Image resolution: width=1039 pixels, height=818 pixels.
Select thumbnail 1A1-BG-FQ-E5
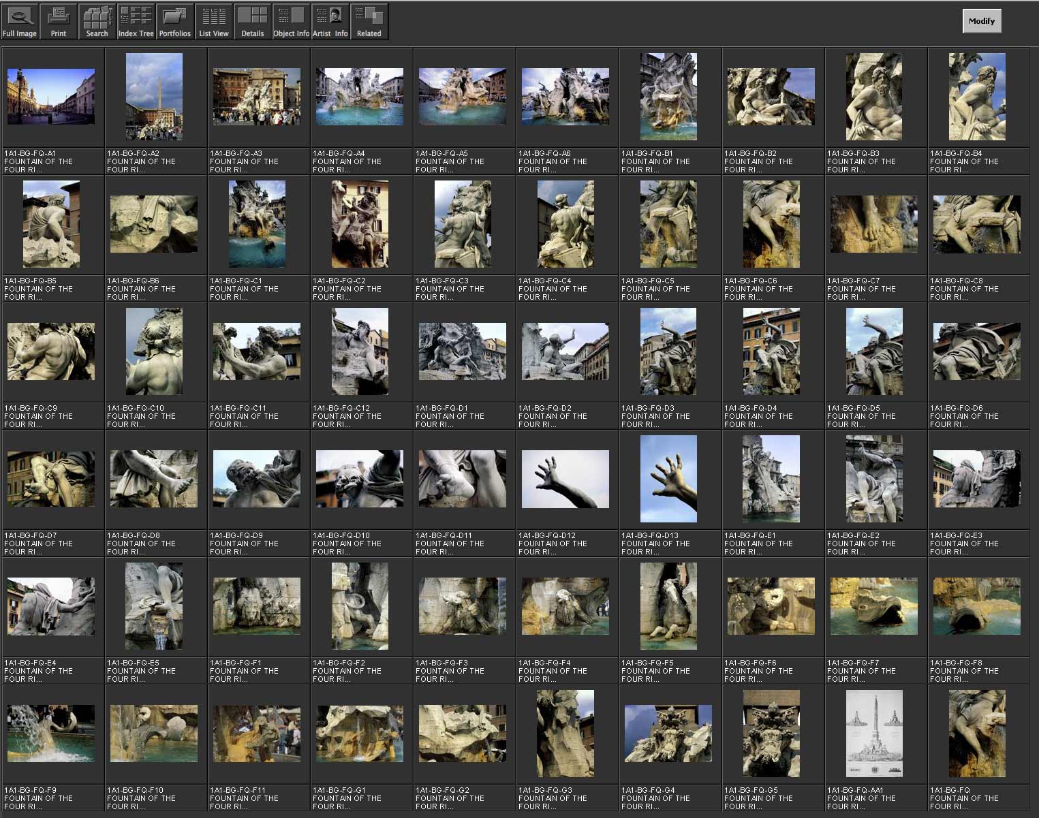click(x=154, y=606)
